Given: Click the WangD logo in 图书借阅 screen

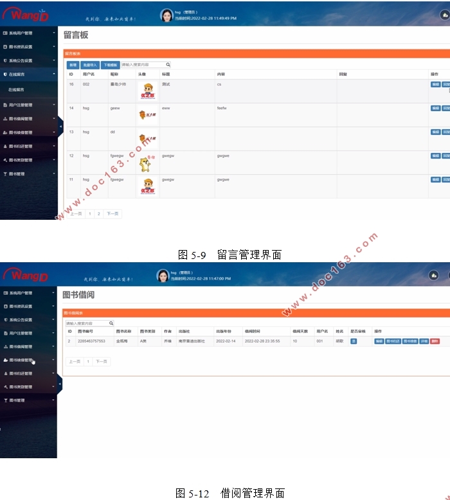Looking at the screenshot, I should coord(26,275).
